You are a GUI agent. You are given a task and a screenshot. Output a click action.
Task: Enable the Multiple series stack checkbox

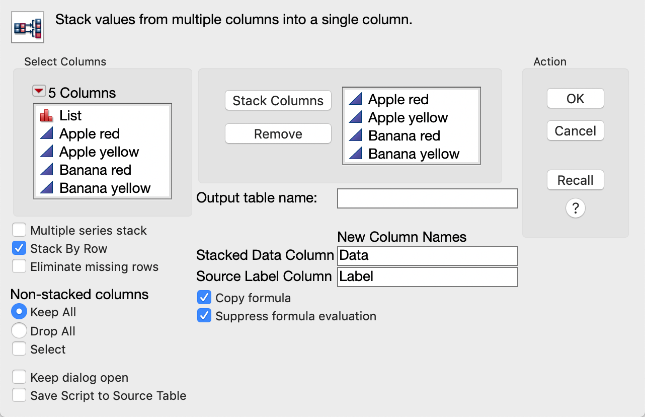click(x=19, y=230)
